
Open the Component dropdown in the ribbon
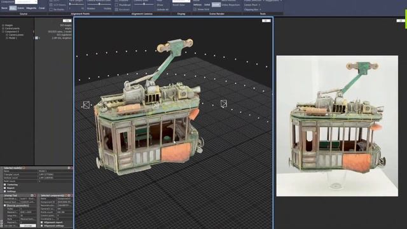pyautogui.click(x=26, y=1)
